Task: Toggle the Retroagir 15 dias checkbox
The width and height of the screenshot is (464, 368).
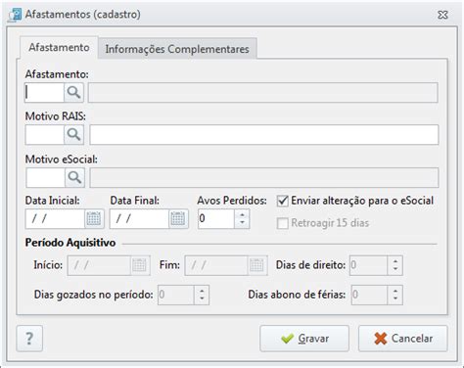Action: (x=283, y=223)
